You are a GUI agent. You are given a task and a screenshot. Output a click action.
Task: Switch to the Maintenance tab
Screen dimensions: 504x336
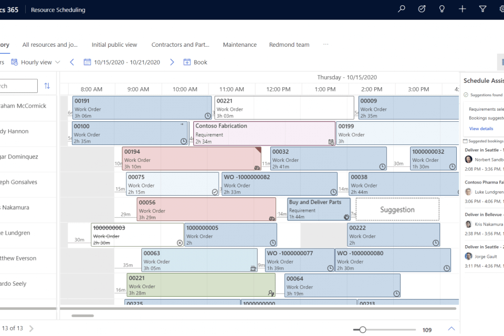pyautogui.click(x=239, y=45)
